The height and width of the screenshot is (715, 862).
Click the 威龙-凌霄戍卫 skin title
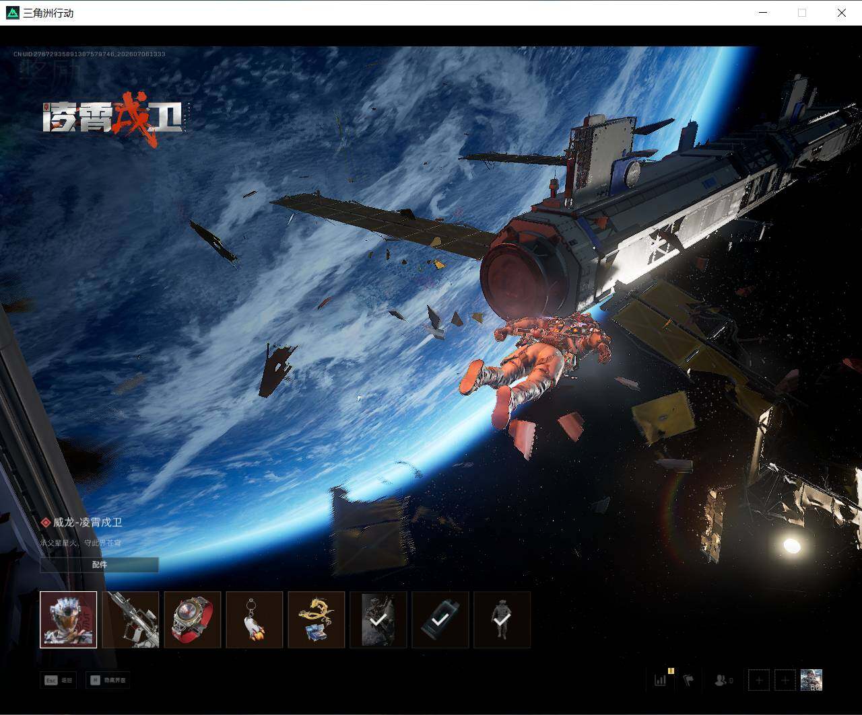[x=88, y=522]
